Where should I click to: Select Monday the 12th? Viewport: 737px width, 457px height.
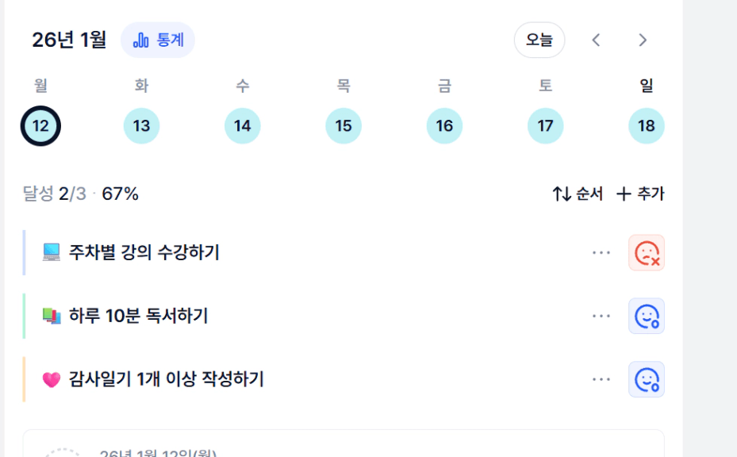pos(41,125)
